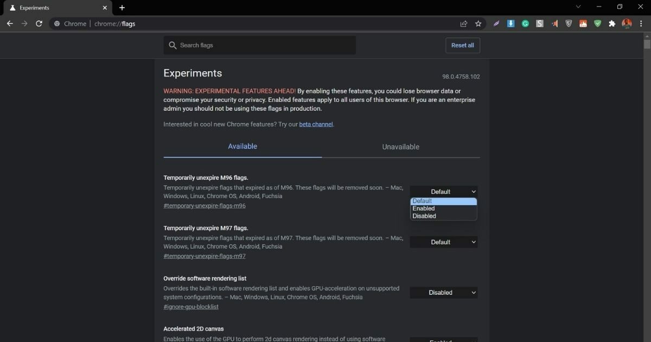Open the Override software rendering list dropdown
The height and width of the screenshot is (342, 651).
coord(444,292)
